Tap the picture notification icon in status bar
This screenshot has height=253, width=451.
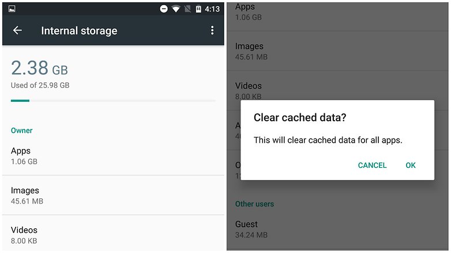12,9
